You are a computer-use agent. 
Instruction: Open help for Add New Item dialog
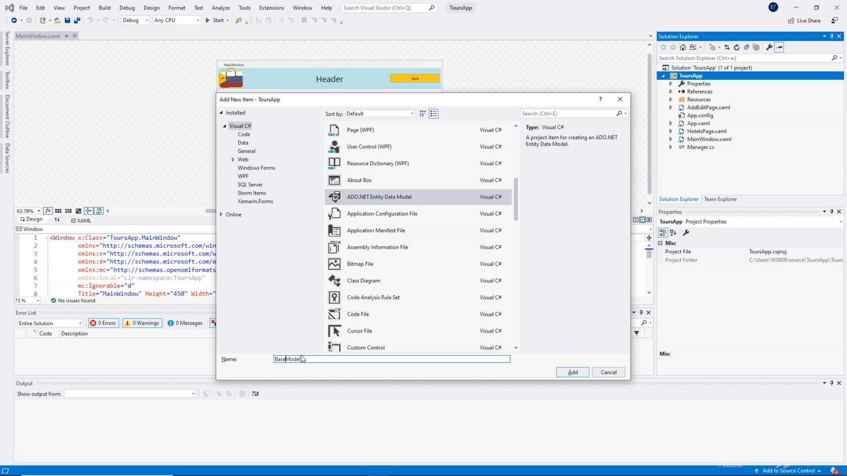pos(600,99)
